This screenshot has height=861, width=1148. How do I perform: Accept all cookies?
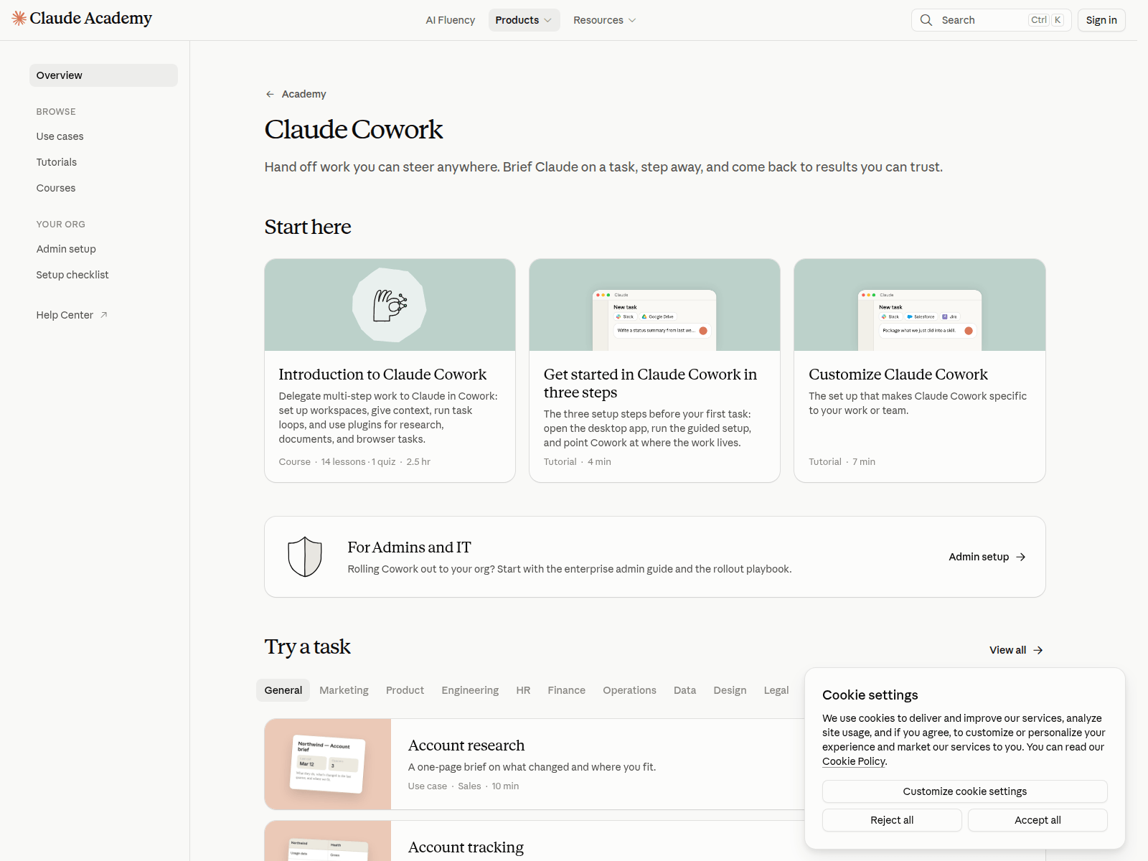tap(1038, 820)
